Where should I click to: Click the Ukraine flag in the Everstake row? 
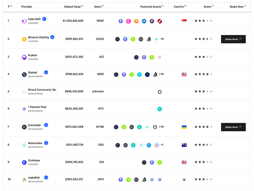click(184, 127)
